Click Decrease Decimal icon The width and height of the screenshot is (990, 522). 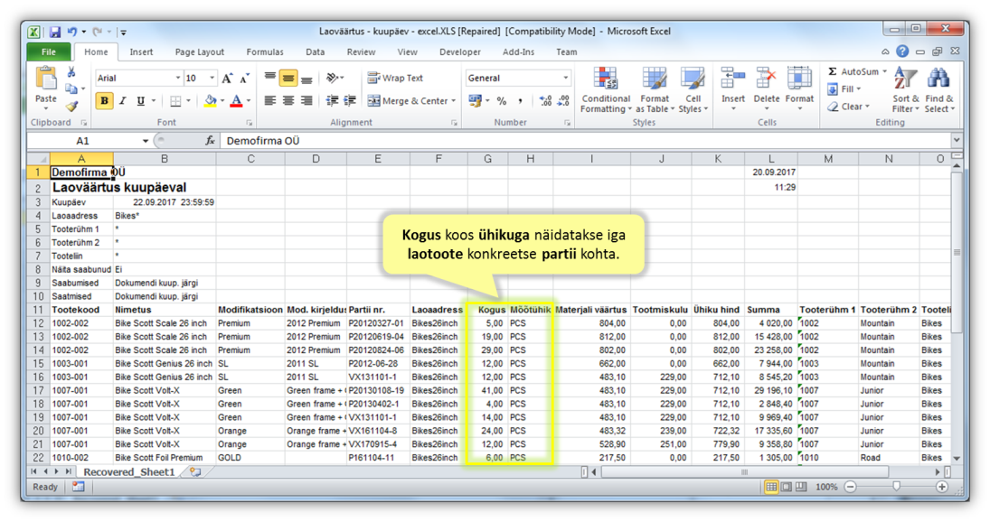[x=563, y=101]
